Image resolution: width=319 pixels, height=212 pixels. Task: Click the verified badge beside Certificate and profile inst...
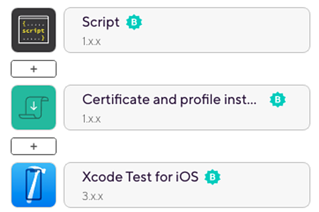click(x=278, y=99)
